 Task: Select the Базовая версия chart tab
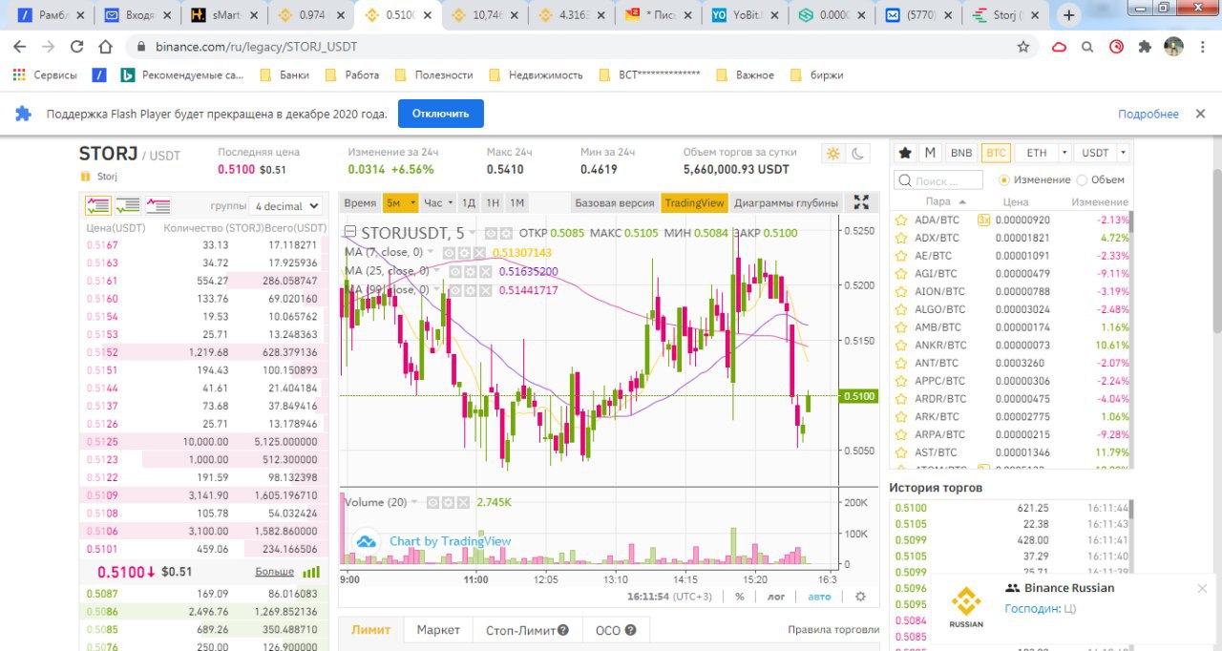tap(615, 202)
